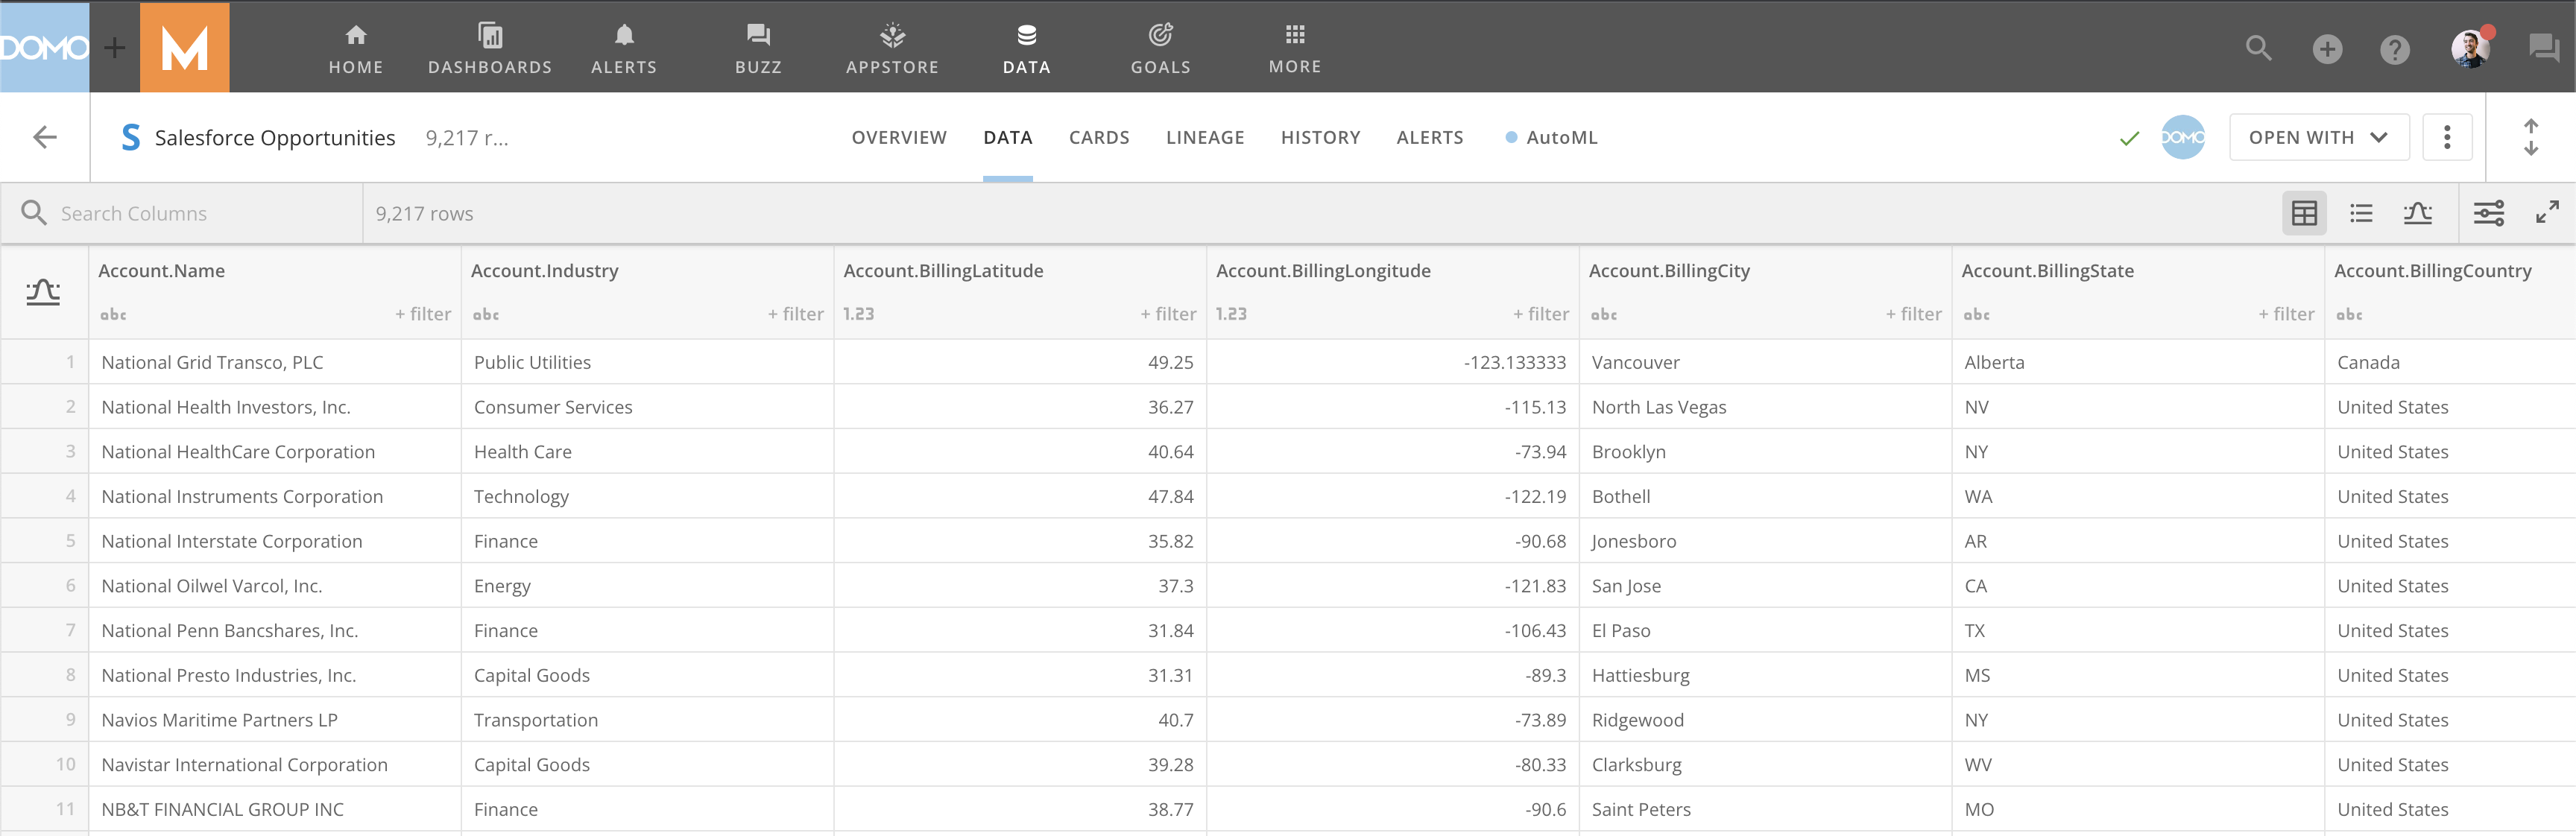Switch to list schema view
Viewport: 2576px width, 836px height.
[2361, 213]
